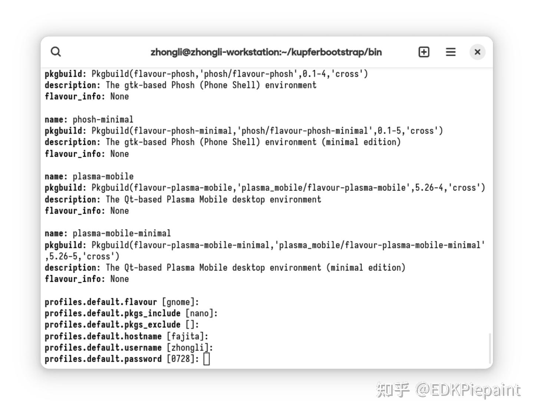Click the window title in the header bar
Screen dimensions: 534x414
[266, 52]
